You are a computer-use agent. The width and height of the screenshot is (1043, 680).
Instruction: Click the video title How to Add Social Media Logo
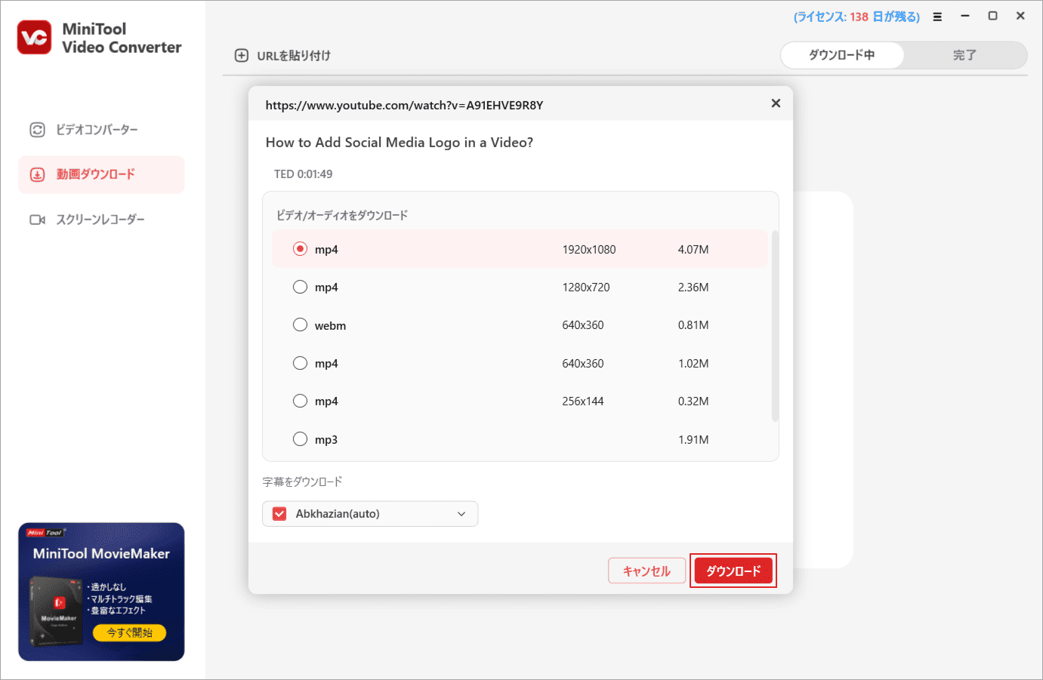tap(400, 142)
